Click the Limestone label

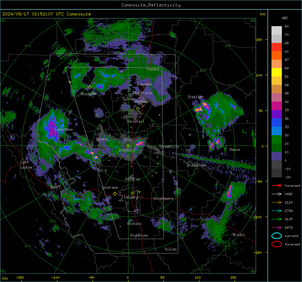click(63, 129)
